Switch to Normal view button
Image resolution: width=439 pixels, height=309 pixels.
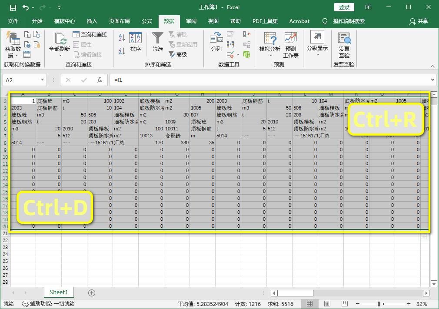tap(309, 304)
